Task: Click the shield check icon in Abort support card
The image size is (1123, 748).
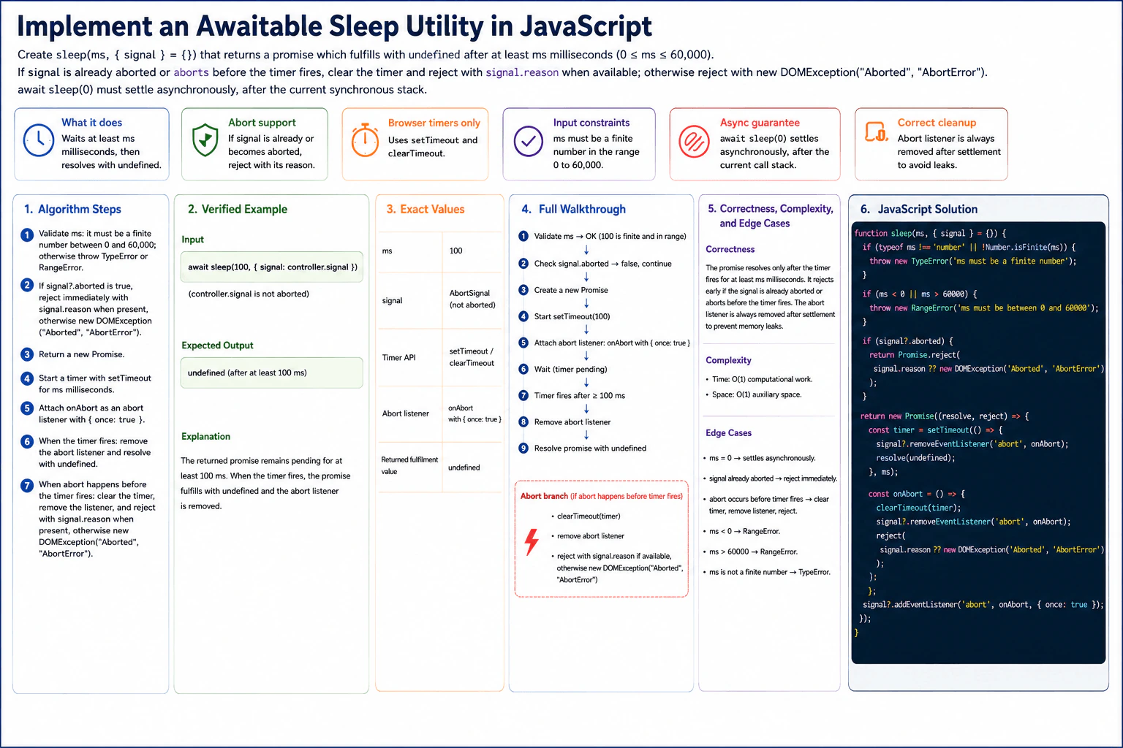Action: click(x=205, y=140)
